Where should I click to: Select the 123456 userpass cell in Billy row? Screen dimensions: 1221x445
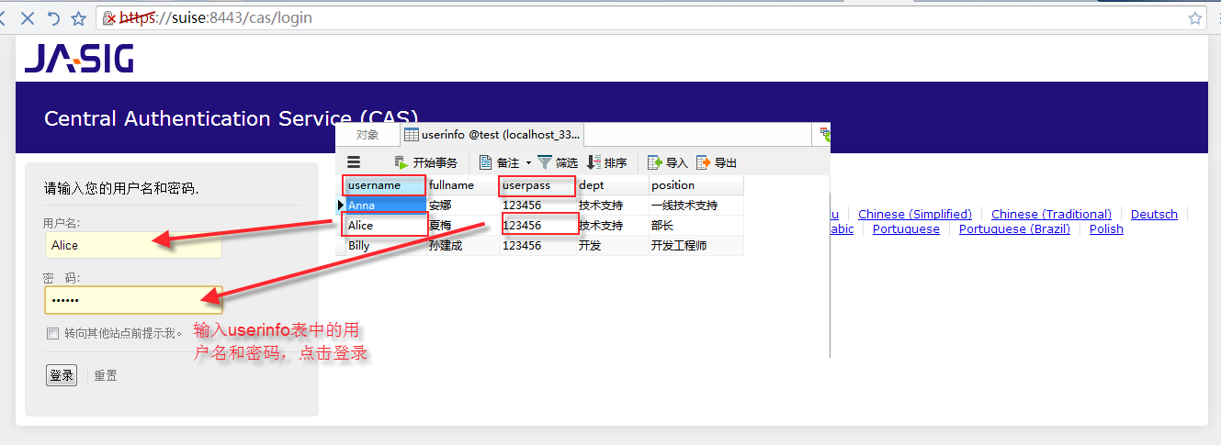coord(537,245)
